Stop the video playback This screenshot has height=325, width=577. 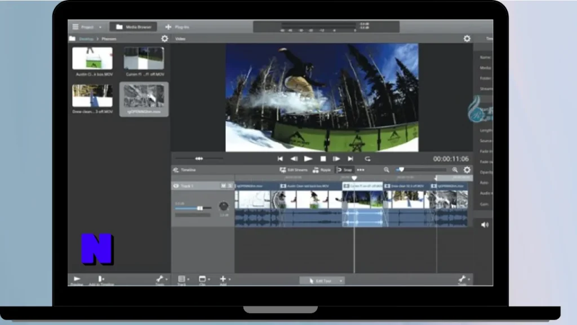tap(323, 159)
